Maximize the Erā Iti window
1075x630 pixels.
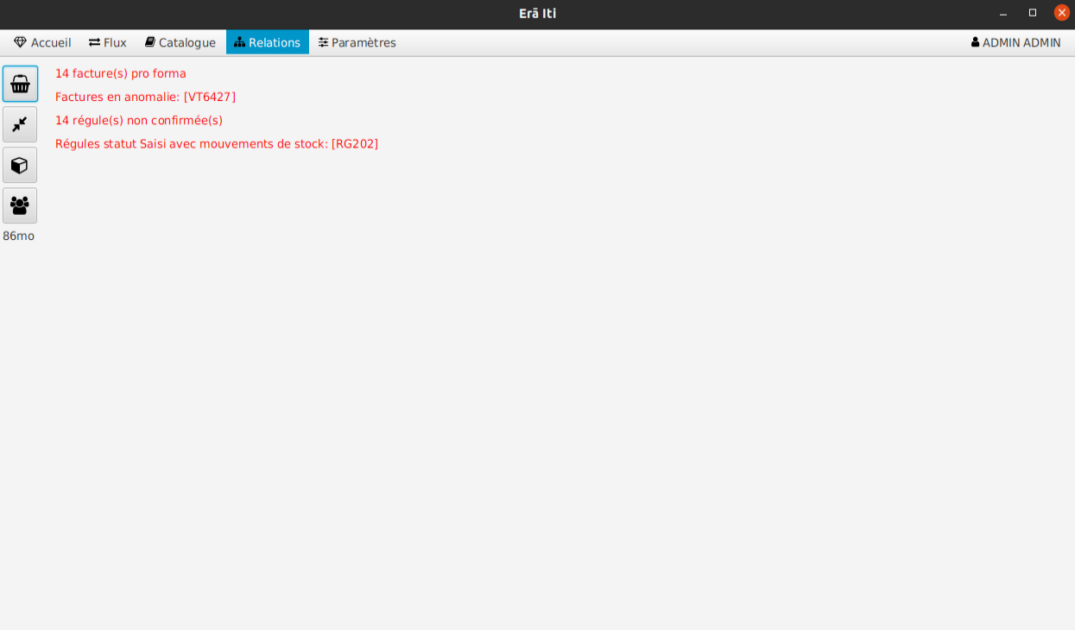pos(1033,13)
